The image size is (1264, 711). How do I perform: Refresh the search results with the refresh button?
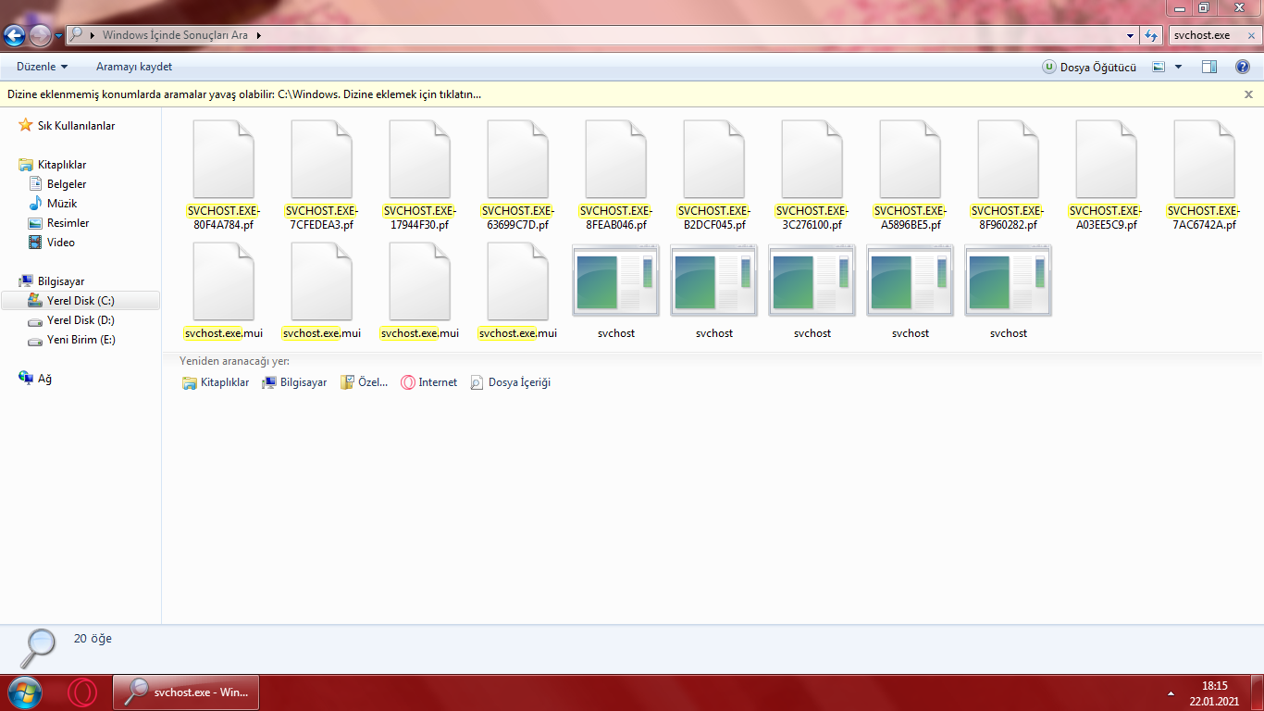pos(1152,35)
